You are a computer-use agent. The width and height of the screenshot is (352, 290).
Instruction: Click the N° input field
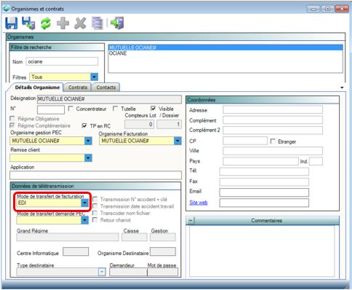pyautogui.click(x=51, y=109)
